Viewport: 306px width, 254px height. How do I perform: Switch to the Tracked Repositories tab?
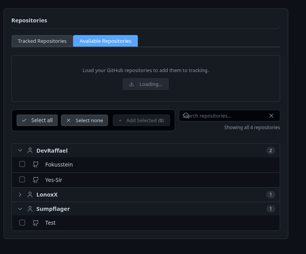coord(42,41)
